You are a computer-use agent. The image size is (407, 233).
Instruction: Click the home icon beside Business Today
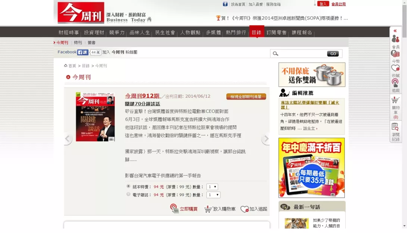(149, 19)
